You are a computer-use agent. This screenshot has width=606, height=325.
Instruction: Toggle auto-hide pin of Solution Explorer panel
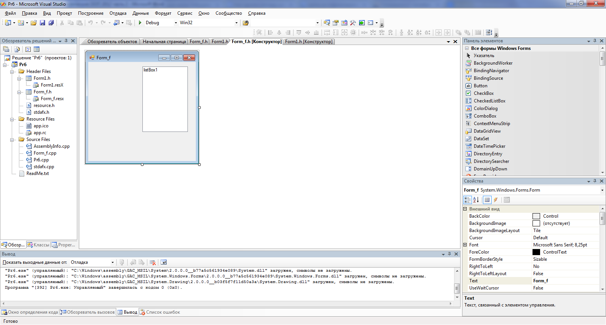click(x=66, y=41)
